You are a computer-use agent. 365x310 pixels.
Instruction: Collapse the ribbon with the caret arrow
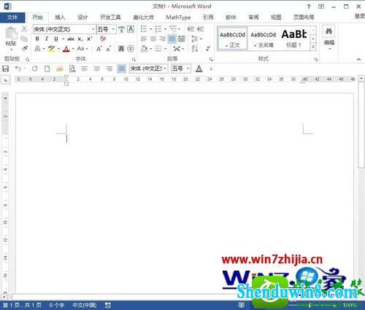click(358, 59)
